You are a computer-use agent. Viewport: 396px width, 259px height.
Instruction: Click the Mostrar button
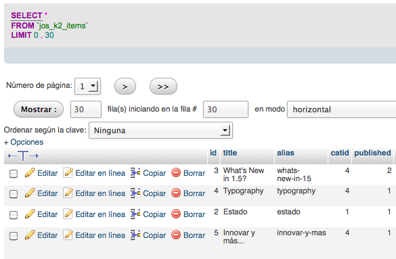coord(39,109)
